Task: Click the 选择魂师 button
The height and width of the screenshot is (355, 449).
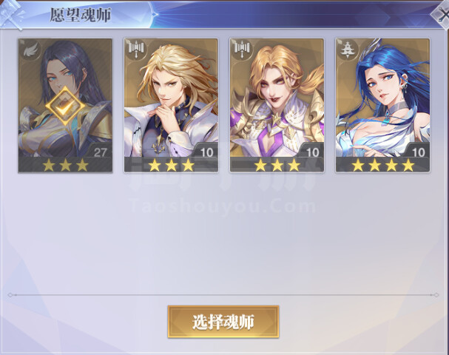Action: coord(223,322)
